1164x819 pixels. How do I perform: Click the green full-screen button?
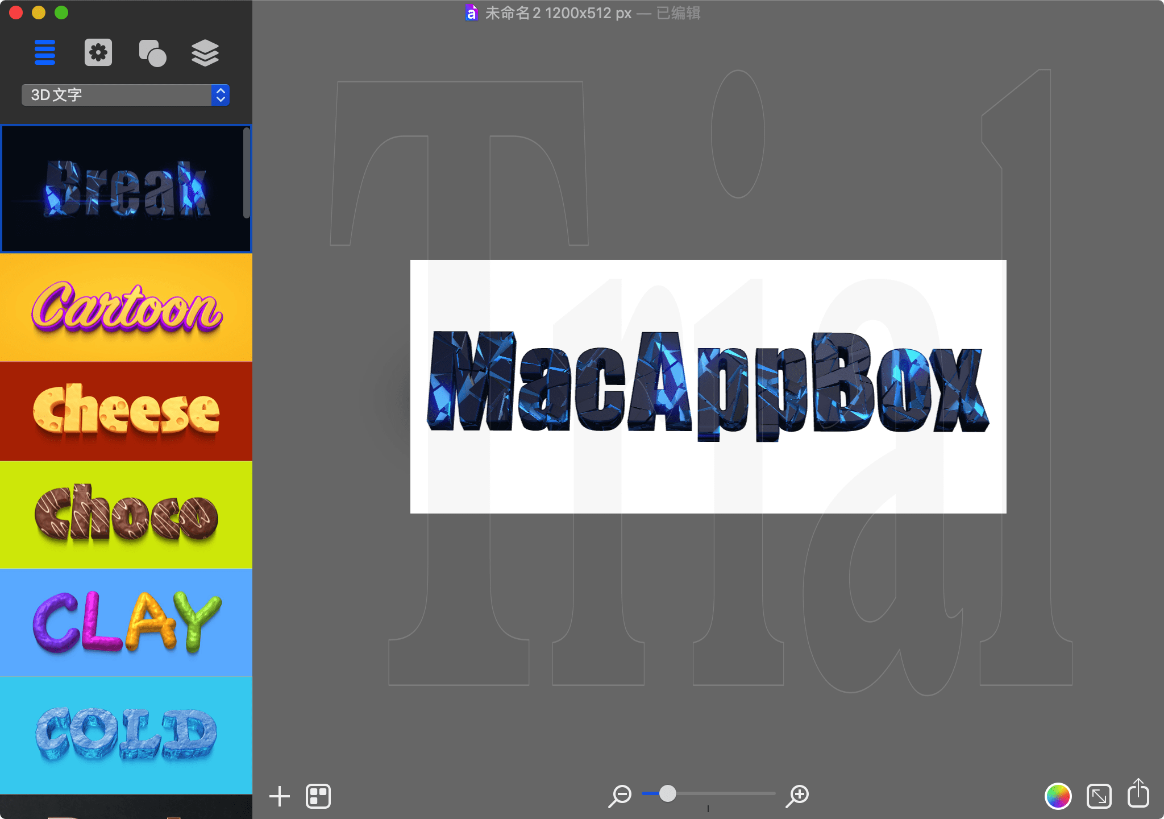(61, 13)
